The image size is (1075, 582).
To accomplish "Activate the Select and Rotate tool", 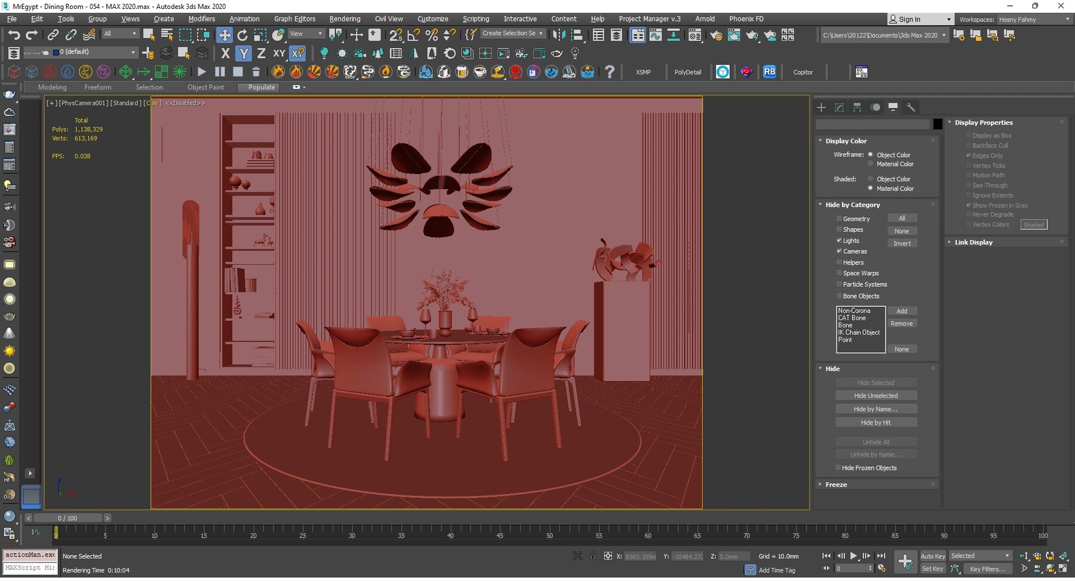I will [242, 35].
